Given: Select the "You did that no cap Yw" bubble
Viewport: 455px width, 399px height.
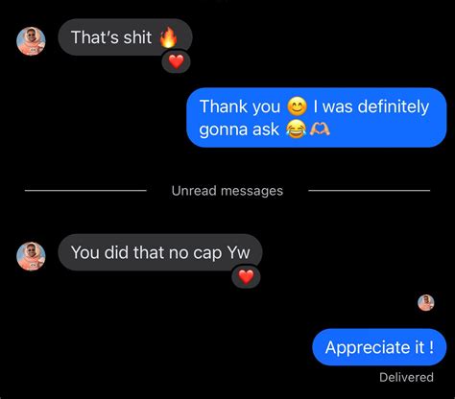Looking at the screenshot, I should point(160,252).
